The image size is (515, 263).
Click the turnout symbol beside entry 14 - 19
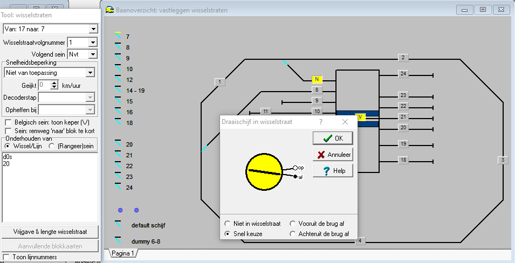[118, 91]
